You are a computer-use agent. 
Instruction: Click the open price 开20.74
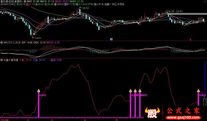[21, 4]
